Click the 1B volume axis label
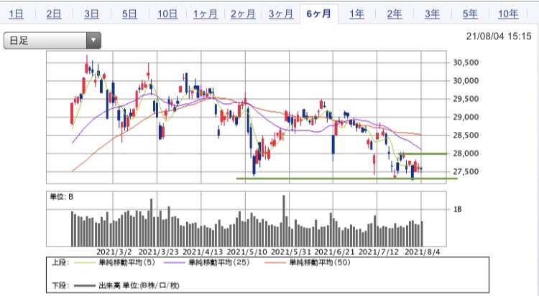 point(458,209)
